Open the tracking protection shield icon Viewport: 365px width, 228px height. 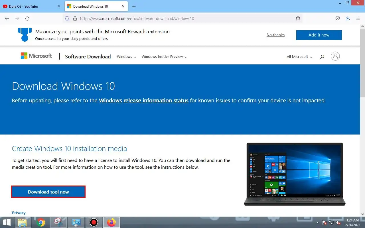[67, 18]
